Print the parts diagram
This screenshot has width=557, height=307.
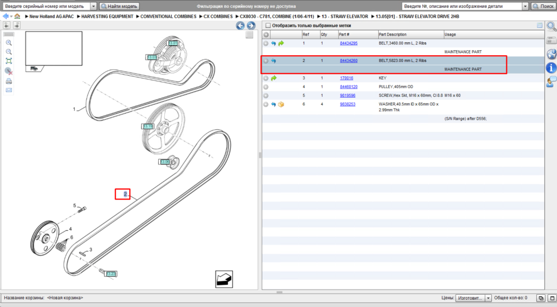coord(9,81)
